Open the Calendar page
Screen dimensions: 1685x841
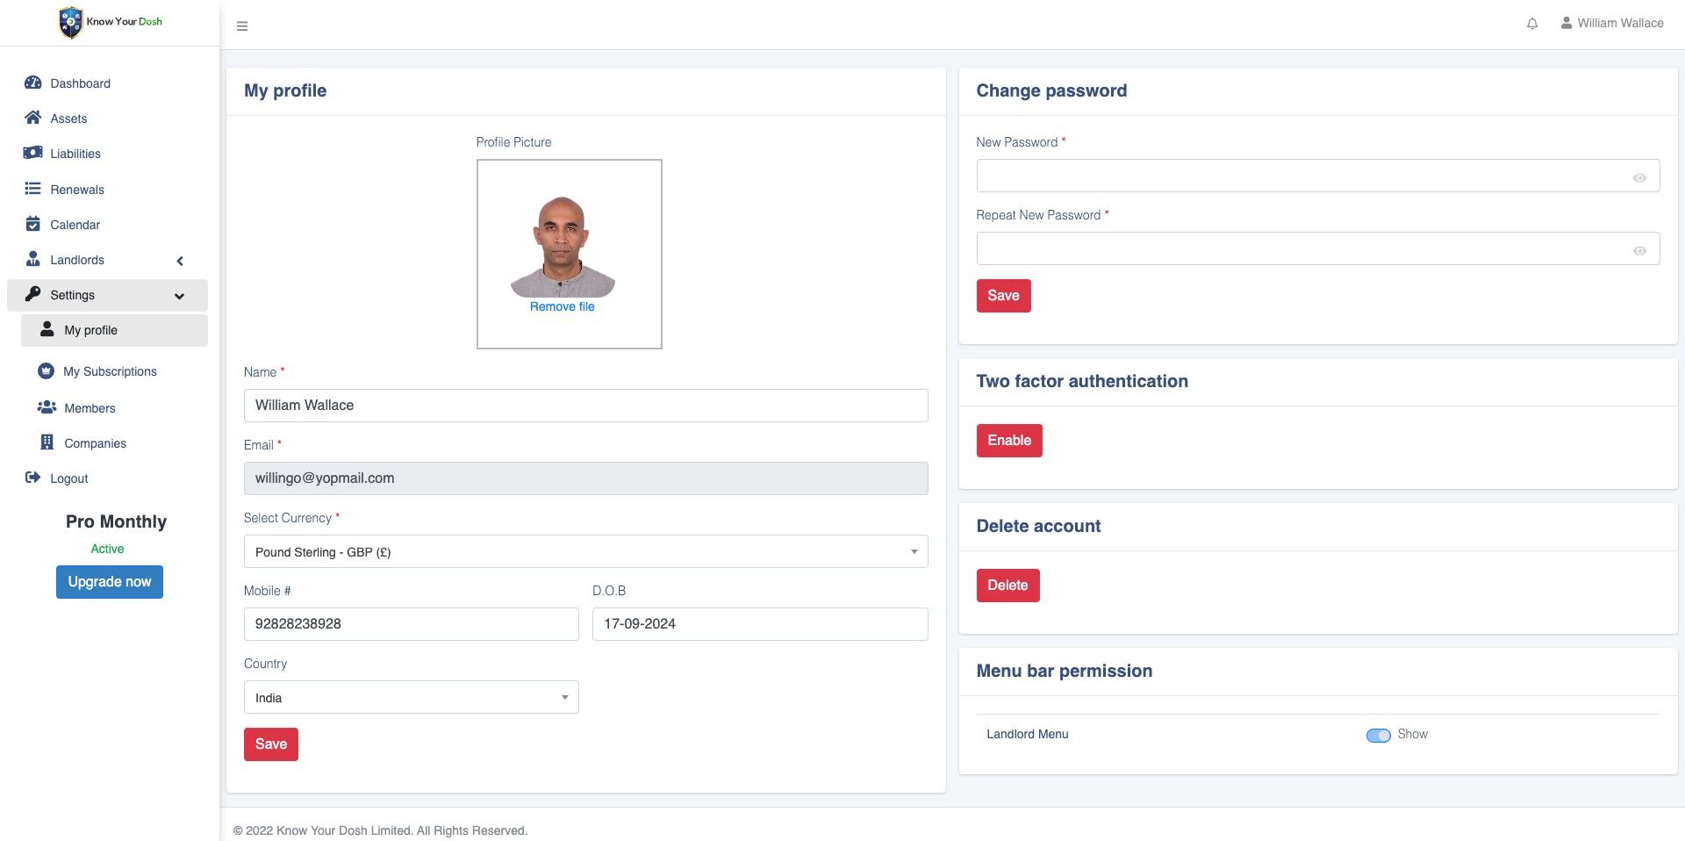tap(75, 225)
